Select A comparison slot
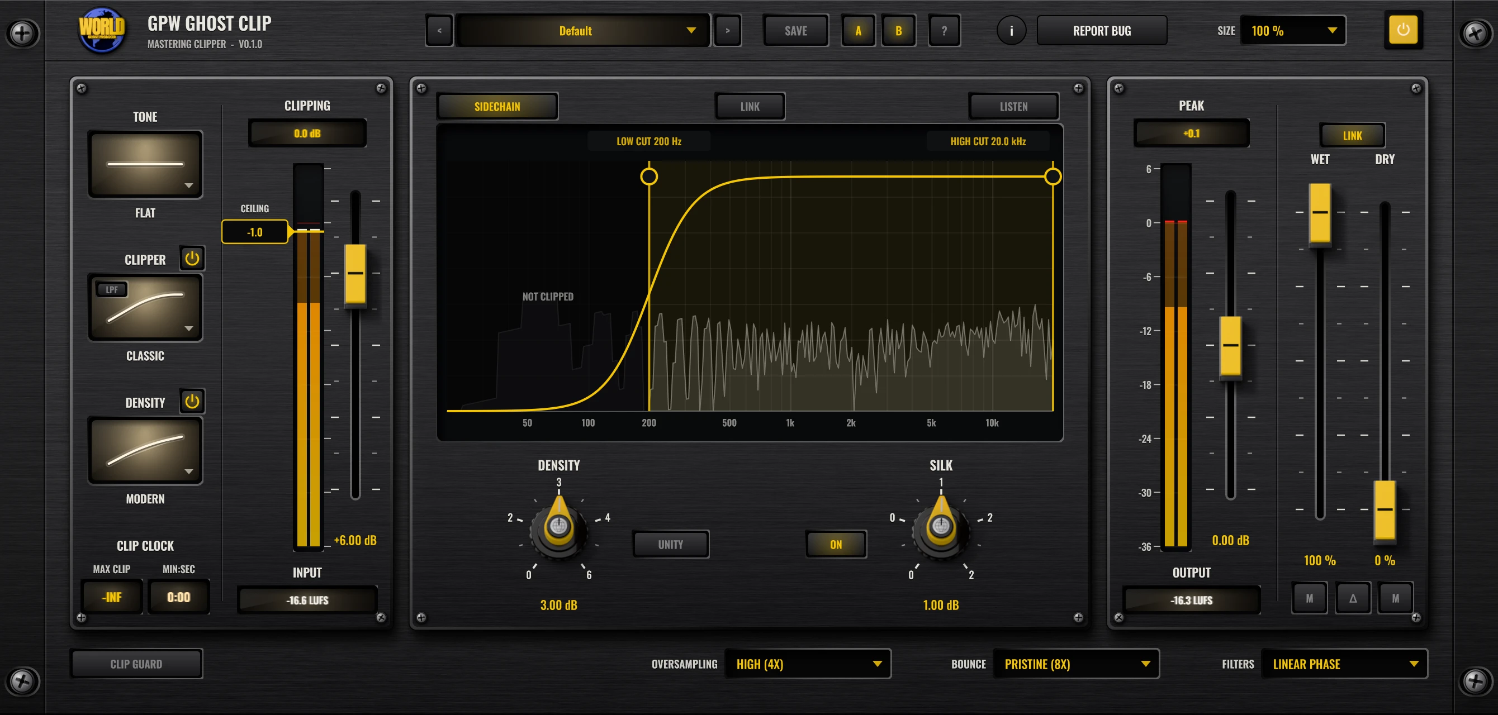This screenshot has height=715, width=1498. [858, 31]
